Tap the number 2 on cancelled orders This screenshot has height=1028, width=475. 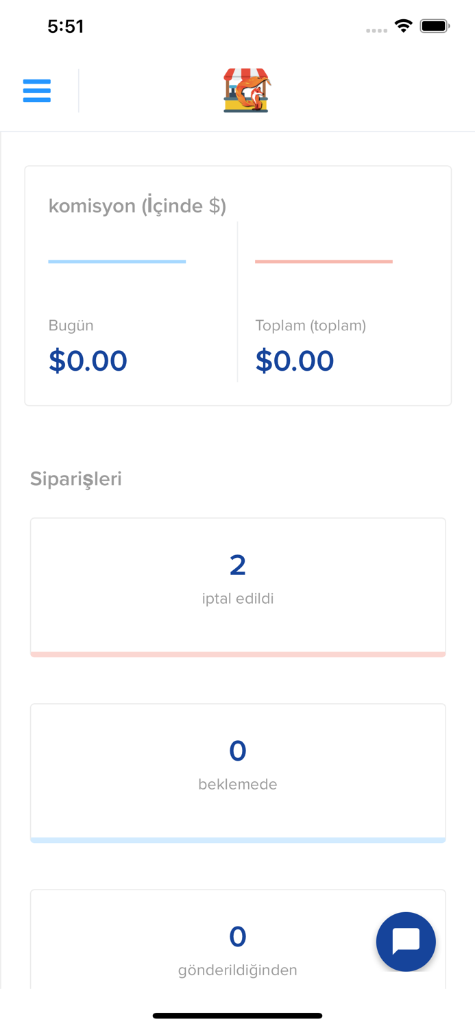[x=238, y=563]
